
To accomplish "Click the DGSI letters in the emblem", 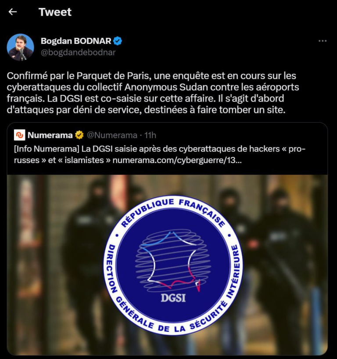I will coord(173,298).
